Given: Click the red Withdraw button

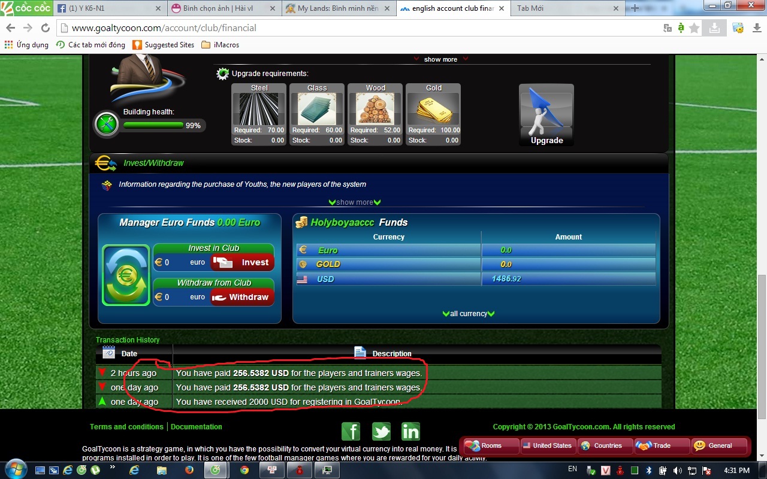Looking at the screenshot, I should pyautogui.click(x=242, y=297).
